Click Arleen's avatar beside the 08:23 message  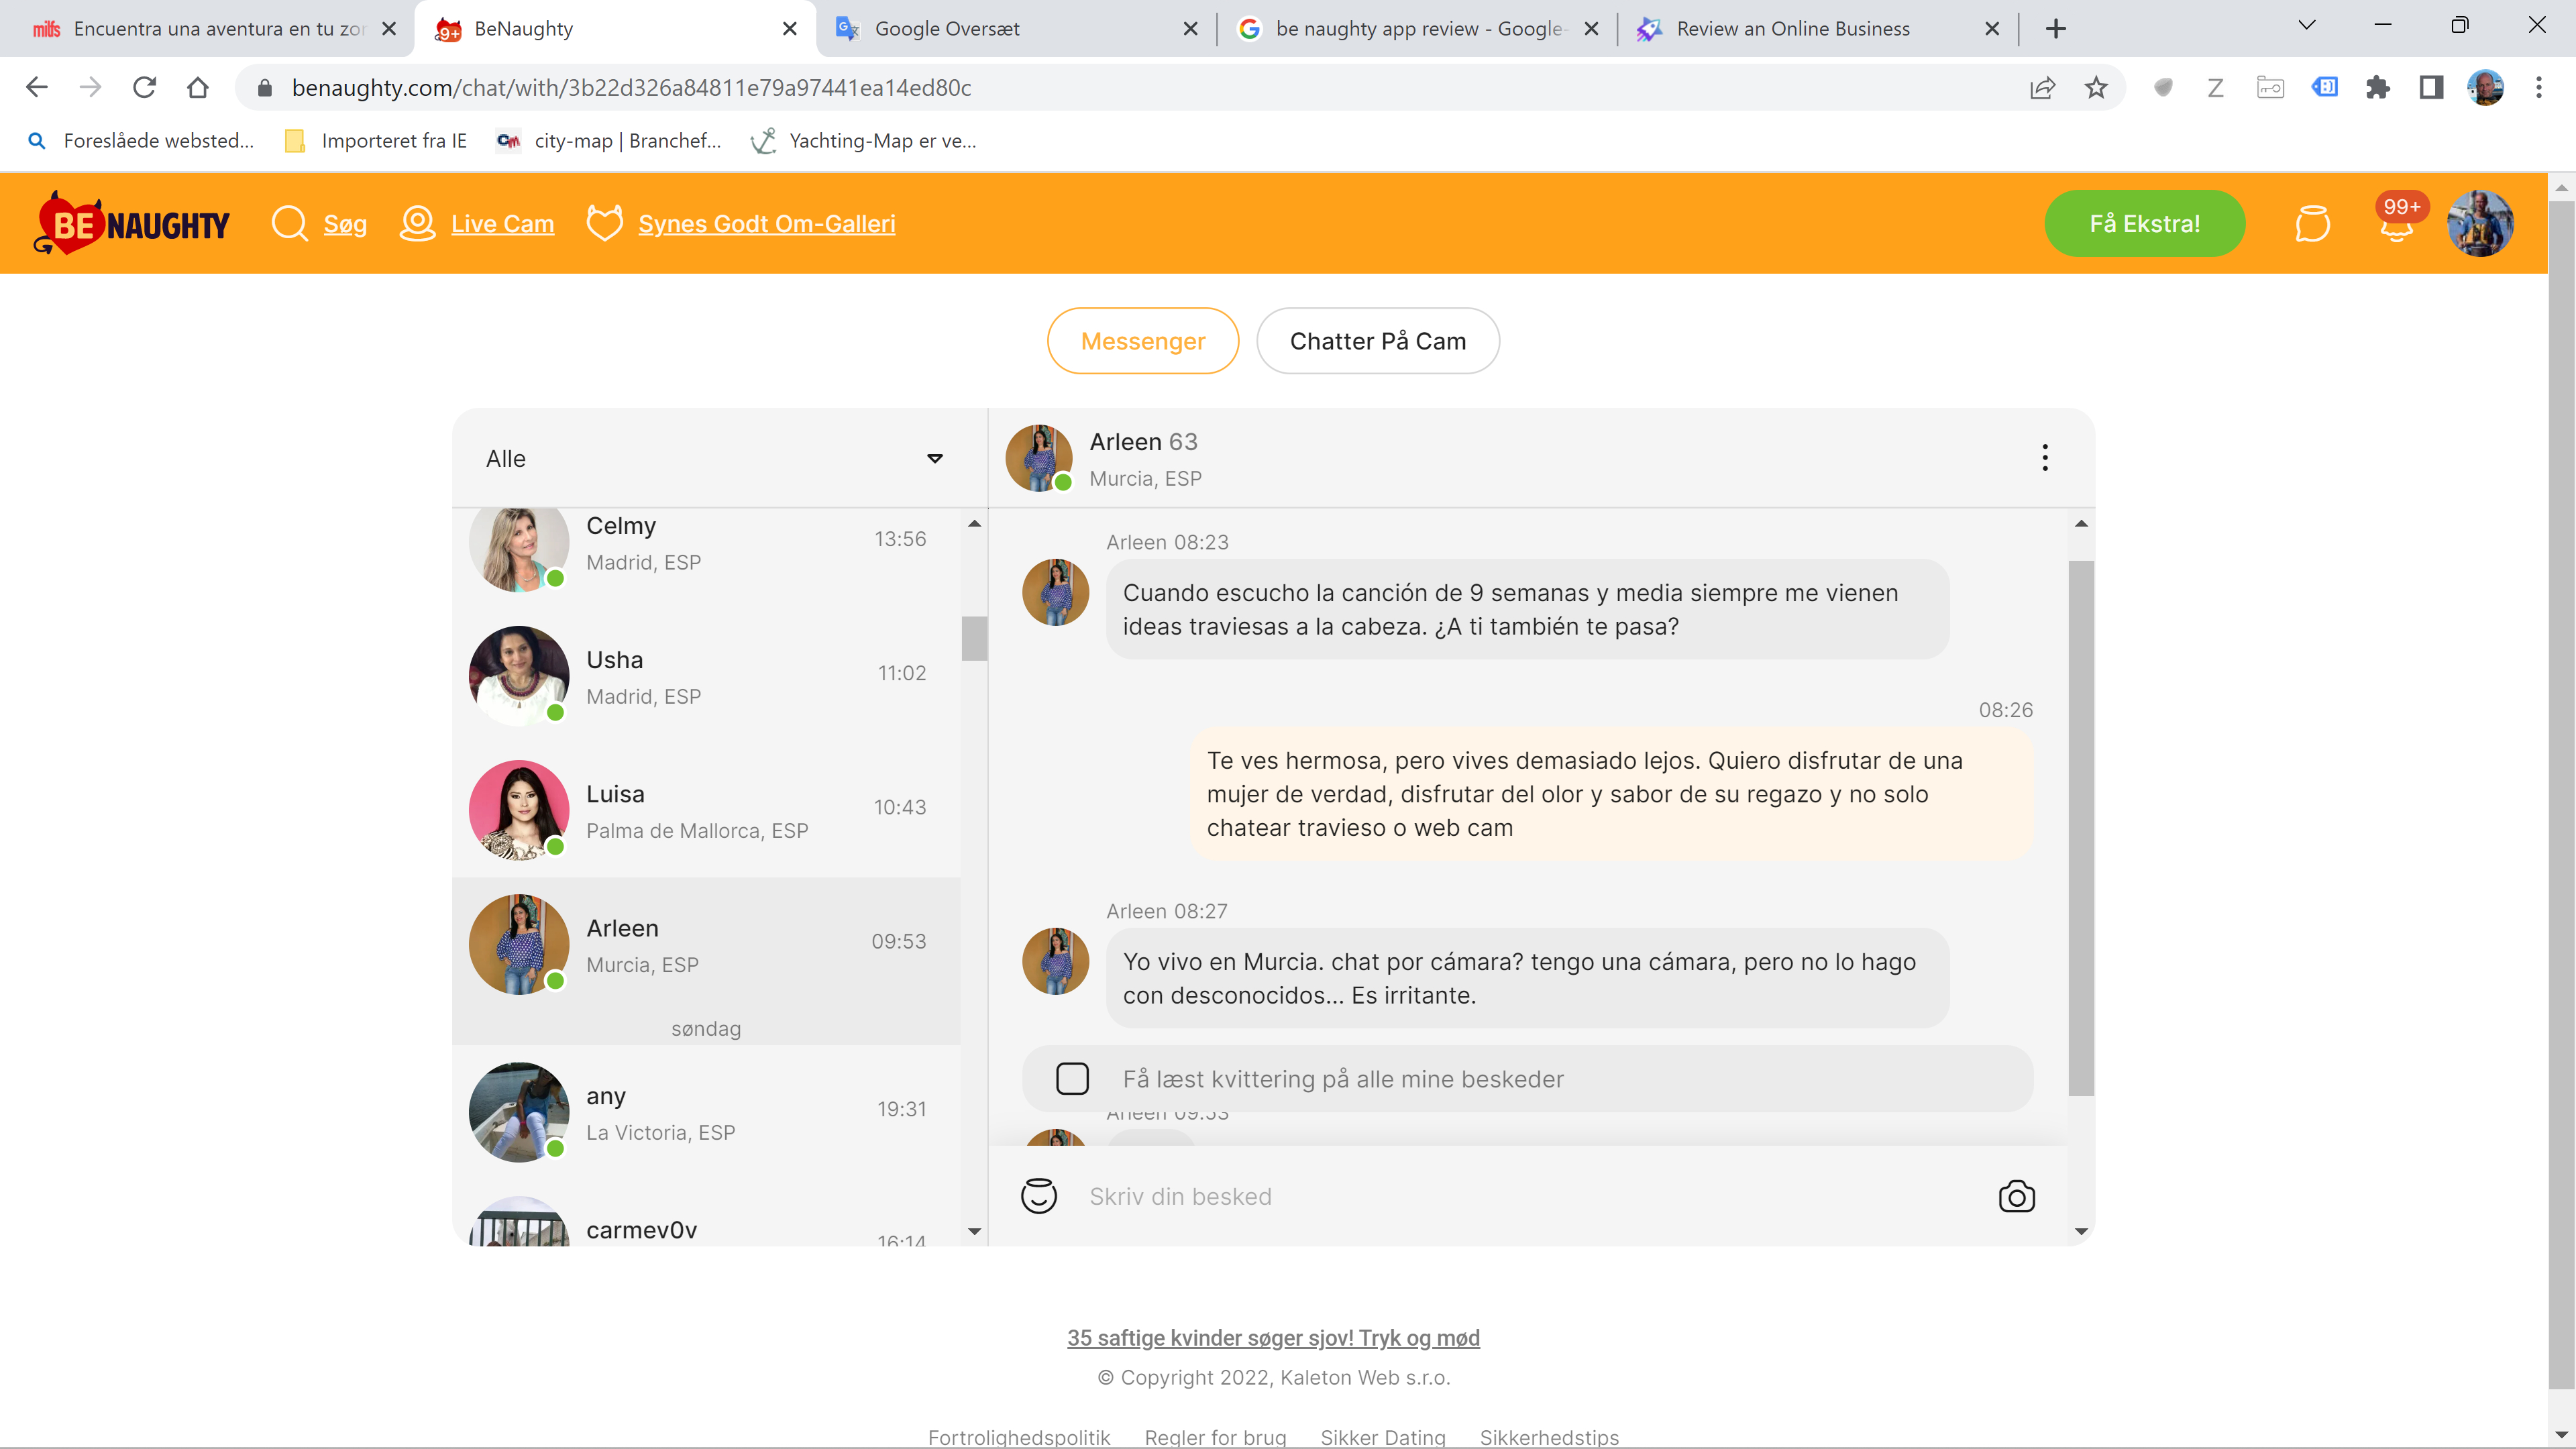[1055, 592]
